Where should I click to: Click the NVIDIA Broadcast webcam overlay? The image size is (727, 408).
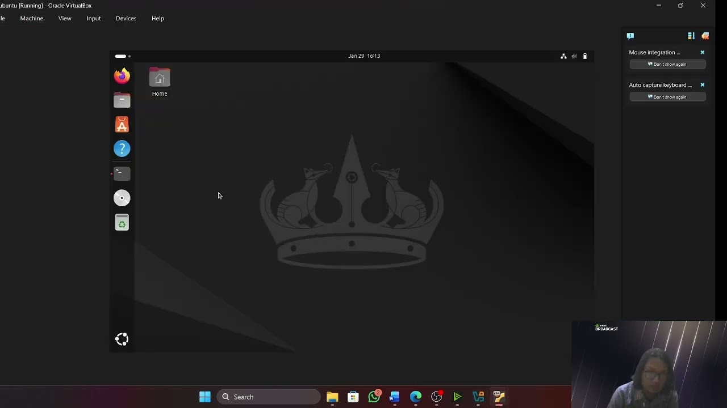(x=649, y=364)
